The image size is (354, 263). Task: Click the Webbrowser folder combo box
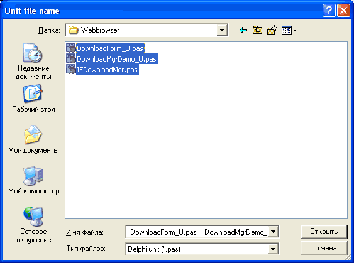point(147,30)
